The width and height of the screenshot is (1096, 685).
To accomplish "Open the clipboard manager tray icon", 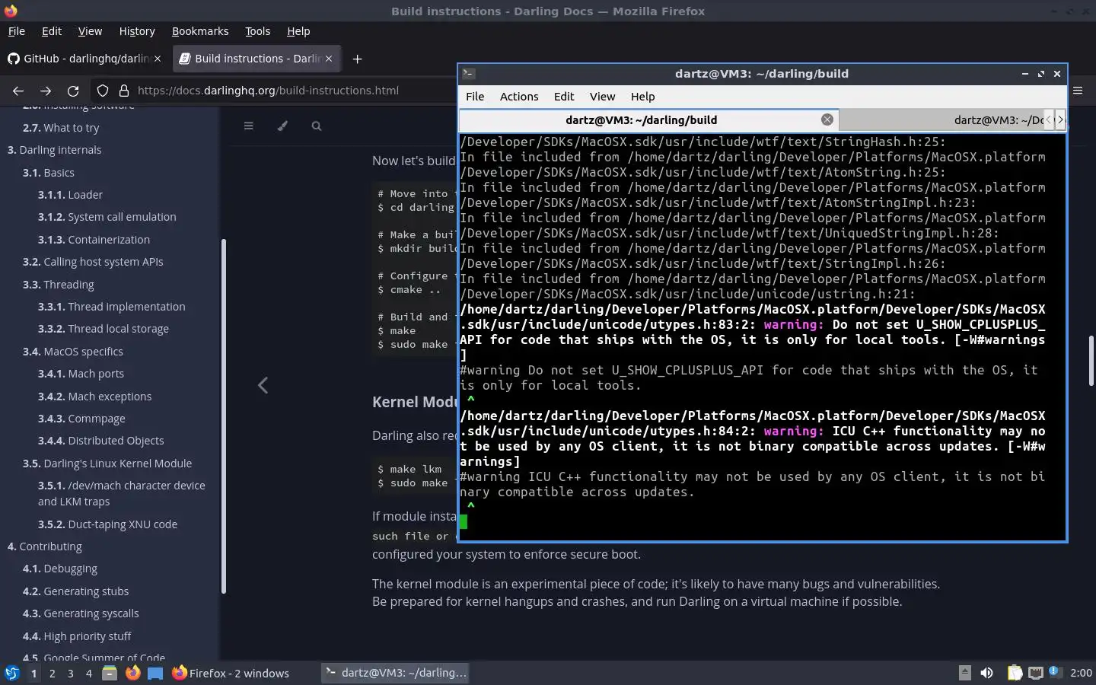I will 1015,673.
